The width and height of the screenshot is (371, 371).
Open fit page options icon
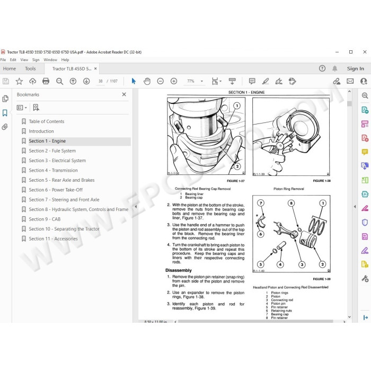coord(216,82)
